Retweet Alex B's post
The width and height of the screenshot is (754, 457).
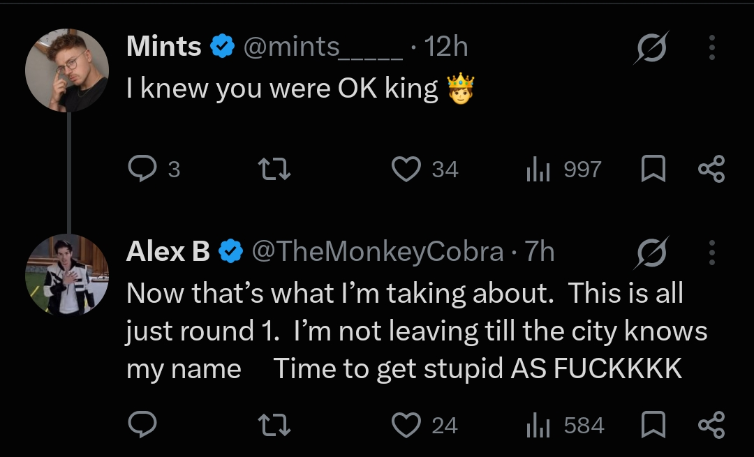click(x=274, y=426)
